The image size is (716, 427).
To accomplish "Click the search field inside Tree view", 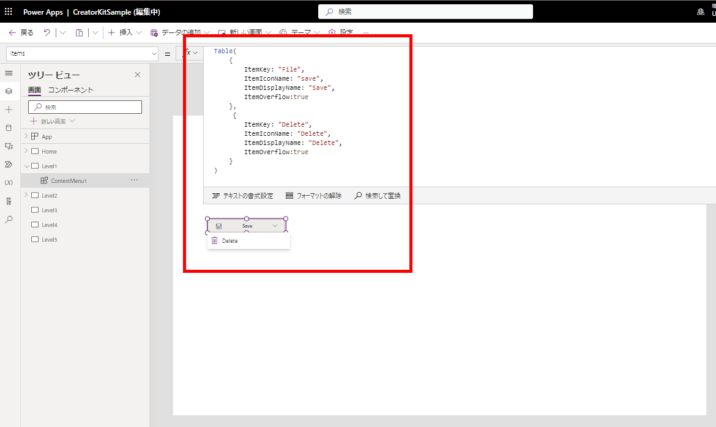I will (x=84, y=106).
